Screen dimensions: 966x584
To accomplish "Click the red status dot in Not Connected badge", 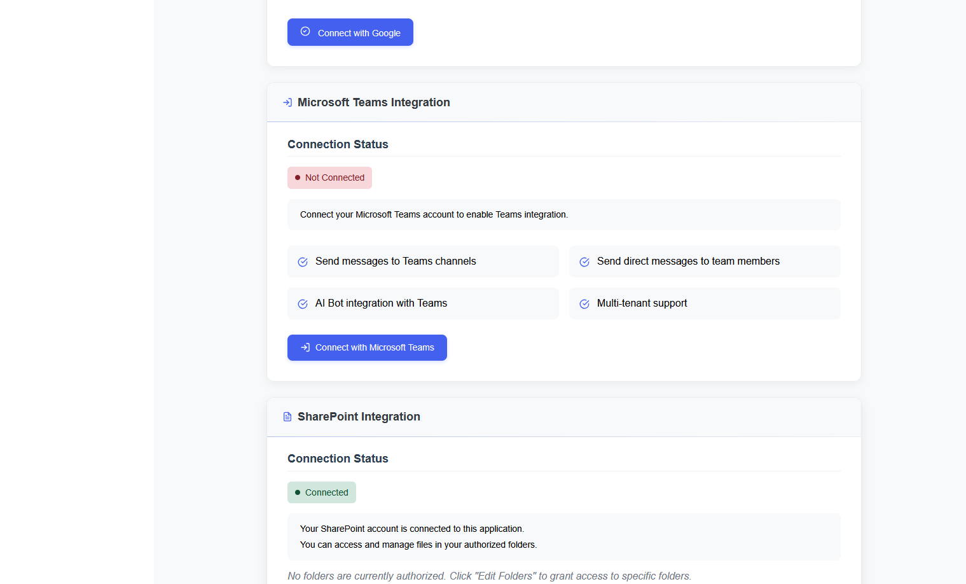I will [x=297, y=177].
